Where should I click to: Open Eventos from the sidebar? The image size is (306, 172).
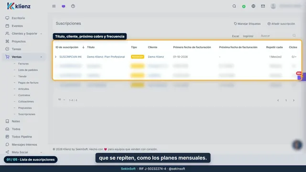17,26
